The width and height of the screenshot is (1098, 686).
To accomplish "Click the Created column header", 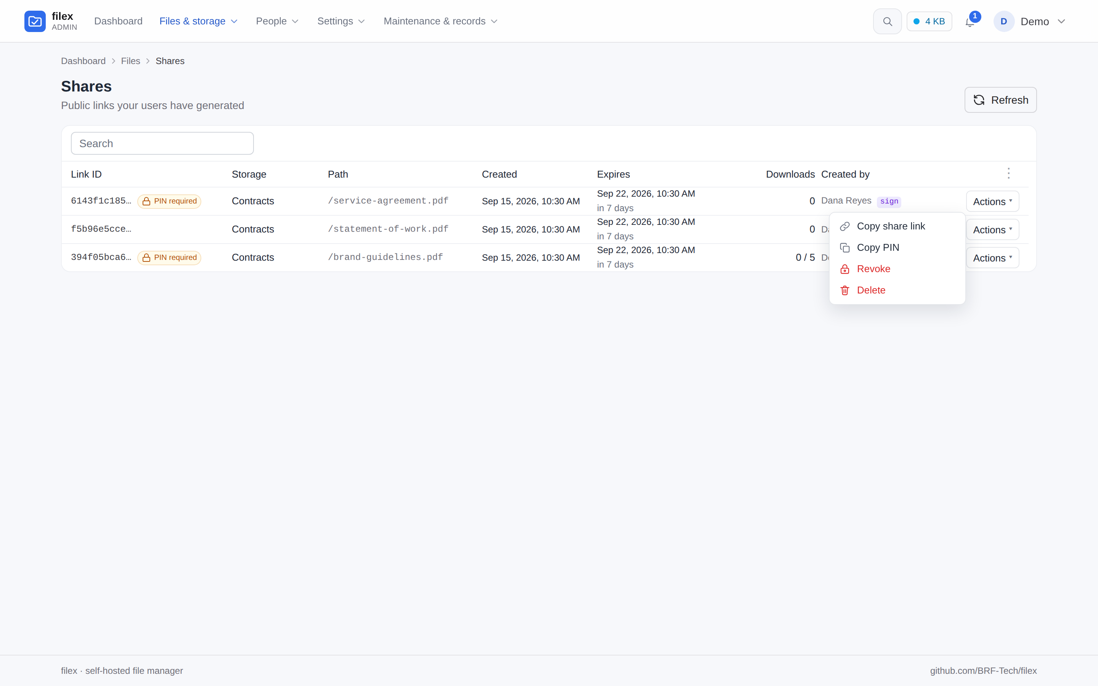I will (499, 174).
